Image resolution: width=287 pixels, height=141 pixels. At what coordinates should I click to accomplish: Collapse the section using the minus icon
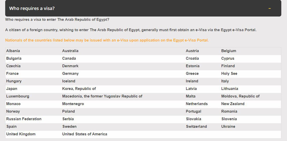point(269,8)
